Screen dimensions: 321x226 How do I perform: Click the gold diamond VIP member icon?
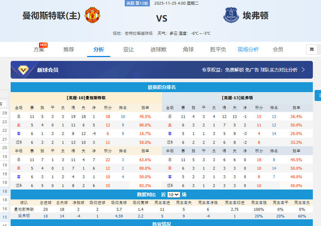(x=24, y=70)
